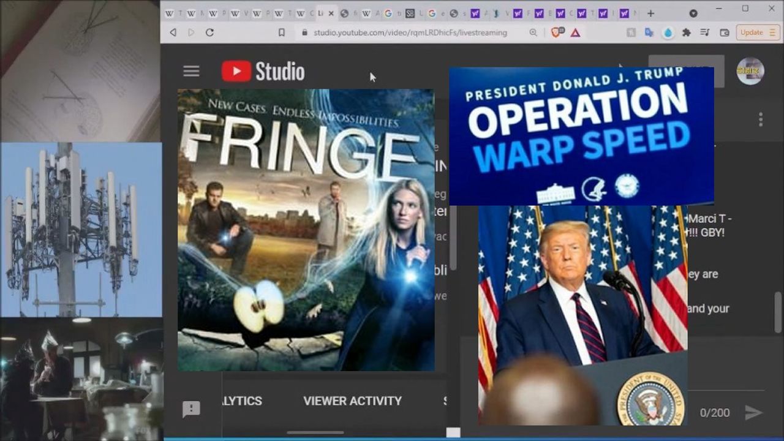
Task: Click the YouTube Studio logo
Action: (263, 72)
